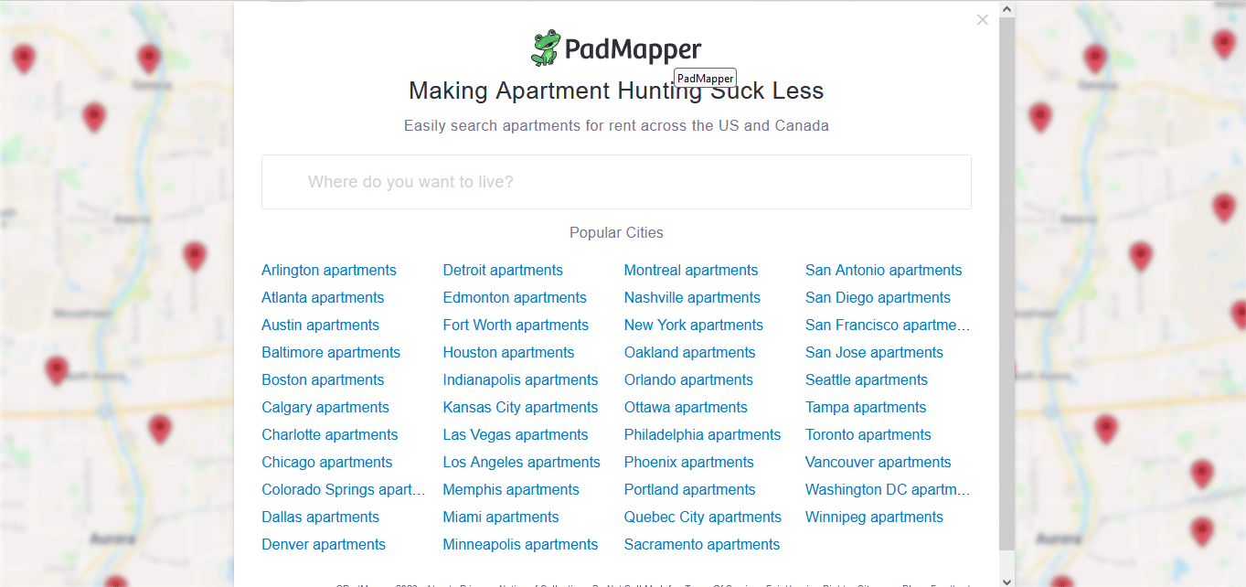The height and width of the screenshot is (587, 1246).
Task: Go to San Francisco apartments
Action: tap(888, 326)
